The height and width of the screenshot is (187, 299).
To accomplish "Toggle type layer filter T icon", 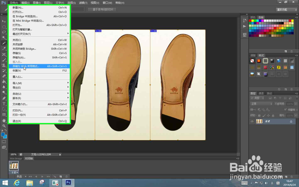I will (x=280, y=98).
